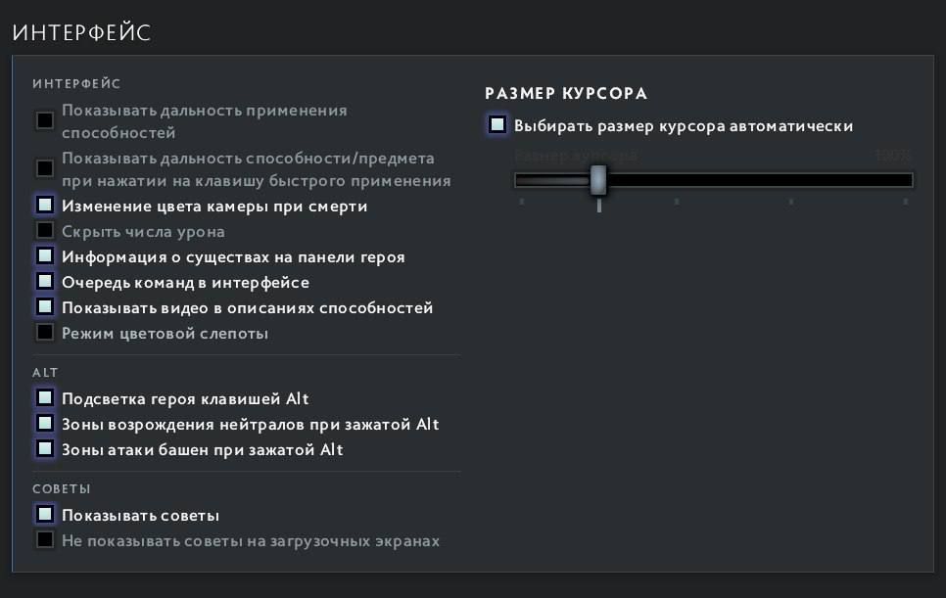Enable Скрыть числа урона option
Screen dimensions: 946x598
(x=44, y=230)
